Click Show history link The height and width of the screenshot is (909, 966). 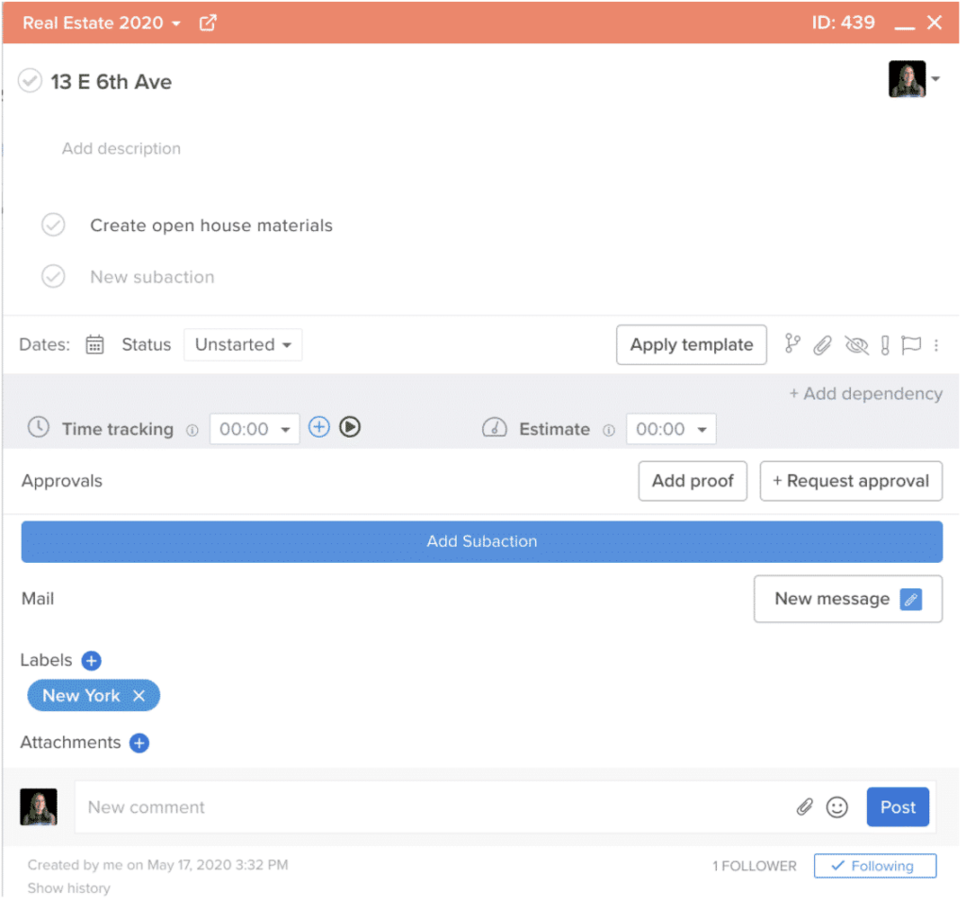pyautogui.click(x=68, y=888)
